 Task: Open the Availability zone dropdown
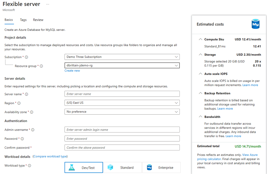coord(122,112)
